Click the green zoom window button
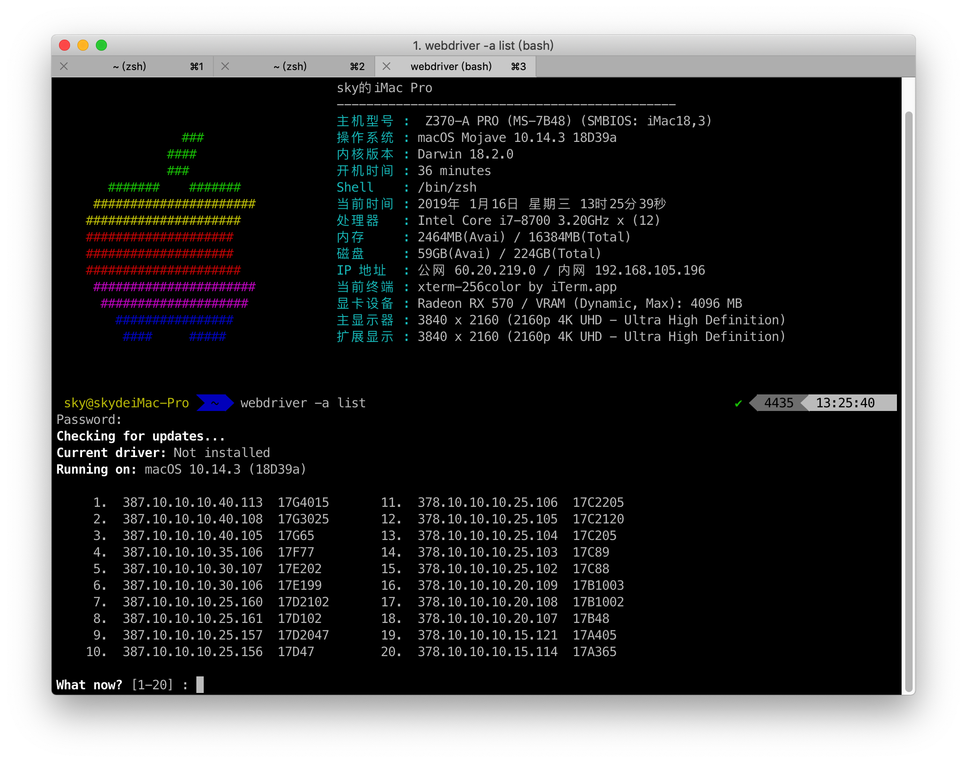967x763 pixels. click(x=101, y=45)
